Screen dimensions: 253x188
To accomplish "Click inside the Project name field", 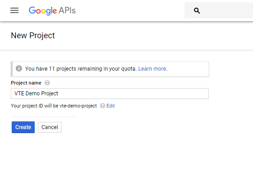I will coord(110,94).
